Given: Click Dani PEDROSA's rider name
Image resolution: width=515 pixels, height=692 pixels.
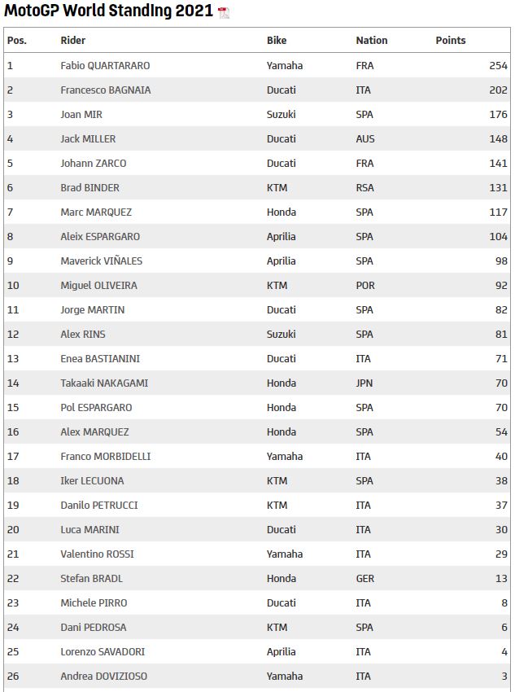Looking at the screenshot, I should click(x=94, y=627).
